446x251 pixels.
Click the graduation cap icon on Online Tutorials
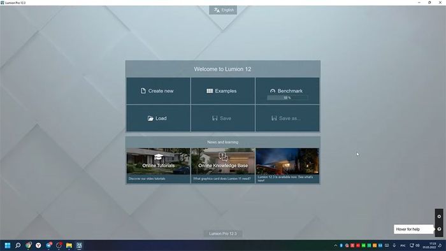point(159,157)
